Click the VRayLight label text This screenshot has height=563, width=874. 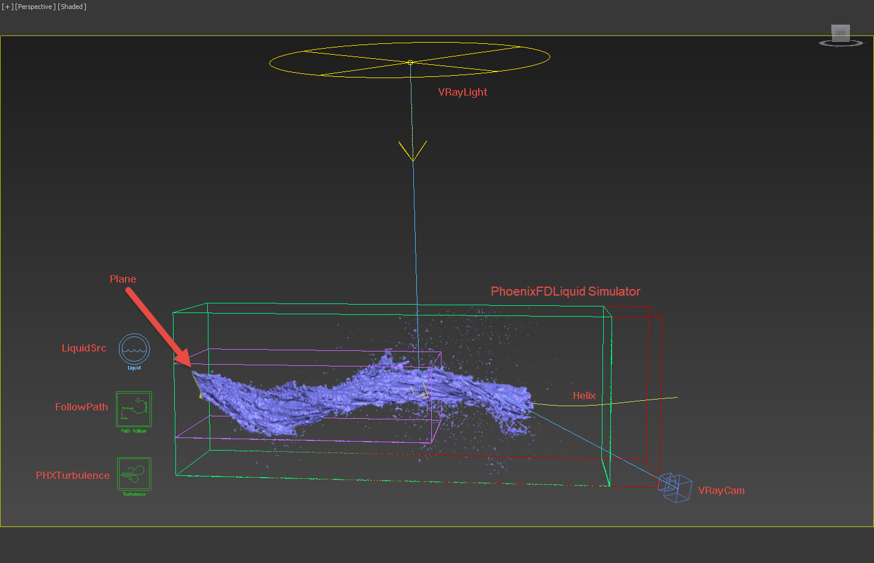[x=463, y=92]
